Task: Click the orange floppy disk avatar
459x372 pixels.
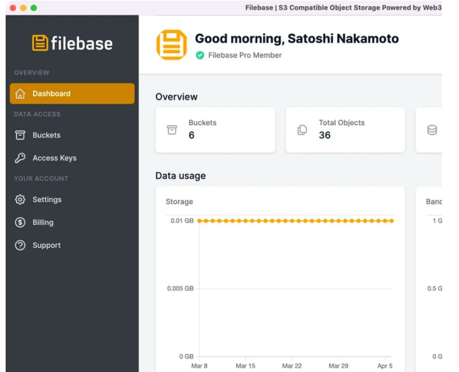Action: pyautogui.click(x=171, y=45)
